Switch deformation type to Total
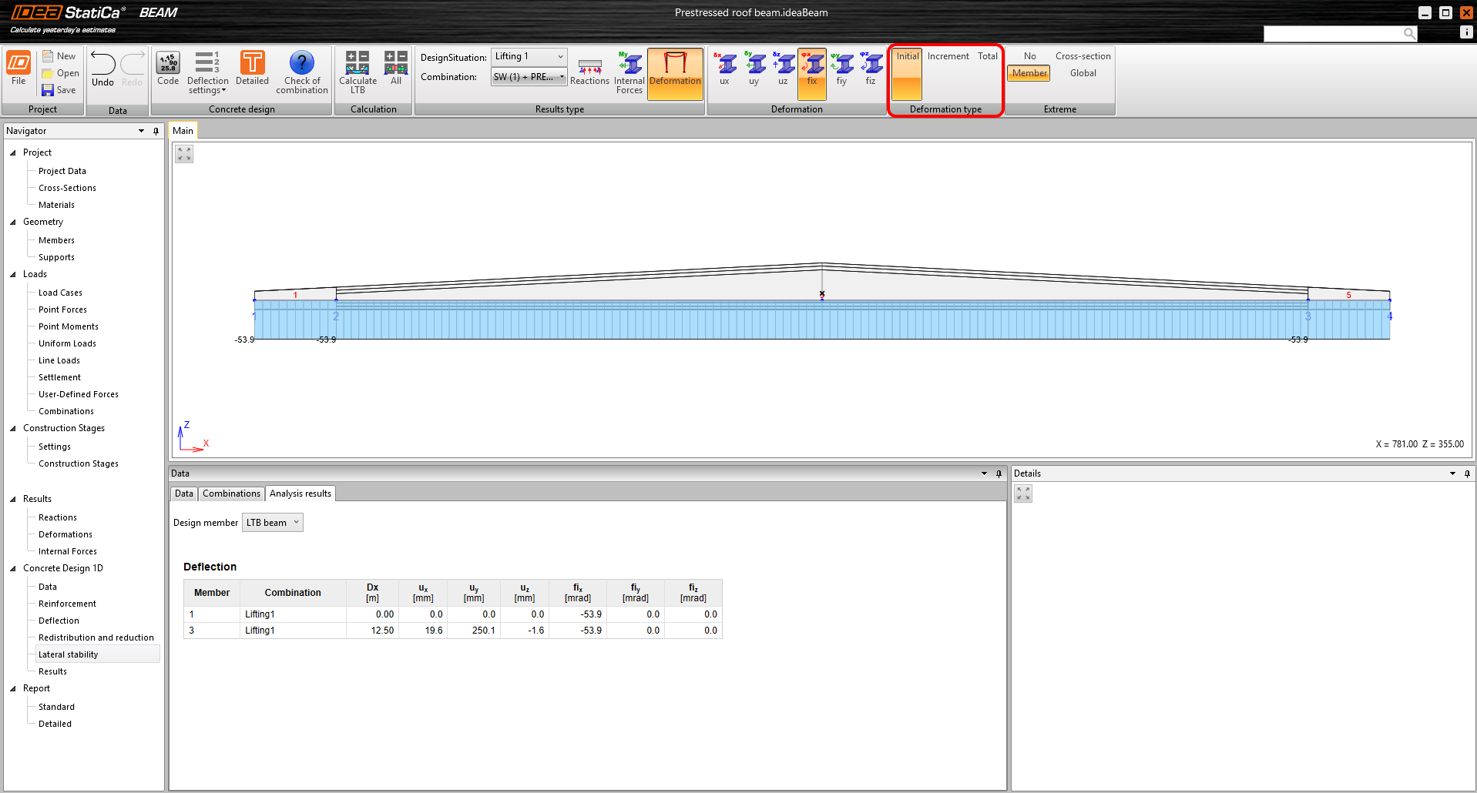 coord(987,56)
